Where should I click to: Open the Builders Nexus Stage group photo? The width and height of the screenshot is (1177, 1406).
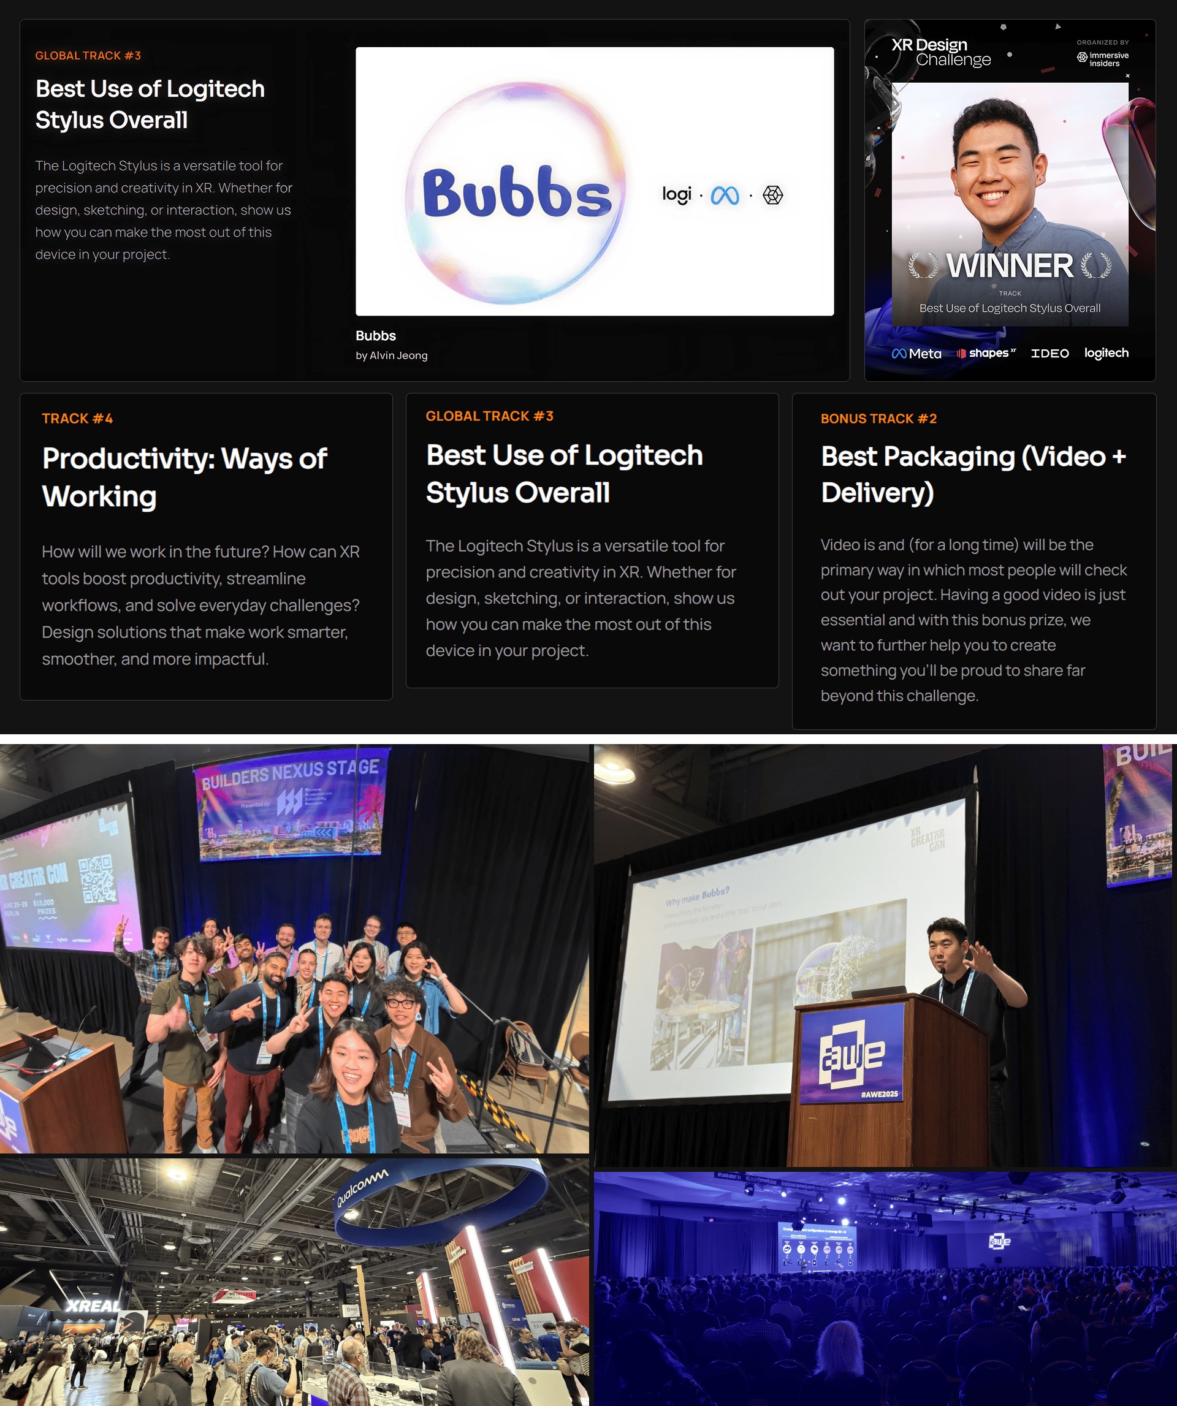295,949
